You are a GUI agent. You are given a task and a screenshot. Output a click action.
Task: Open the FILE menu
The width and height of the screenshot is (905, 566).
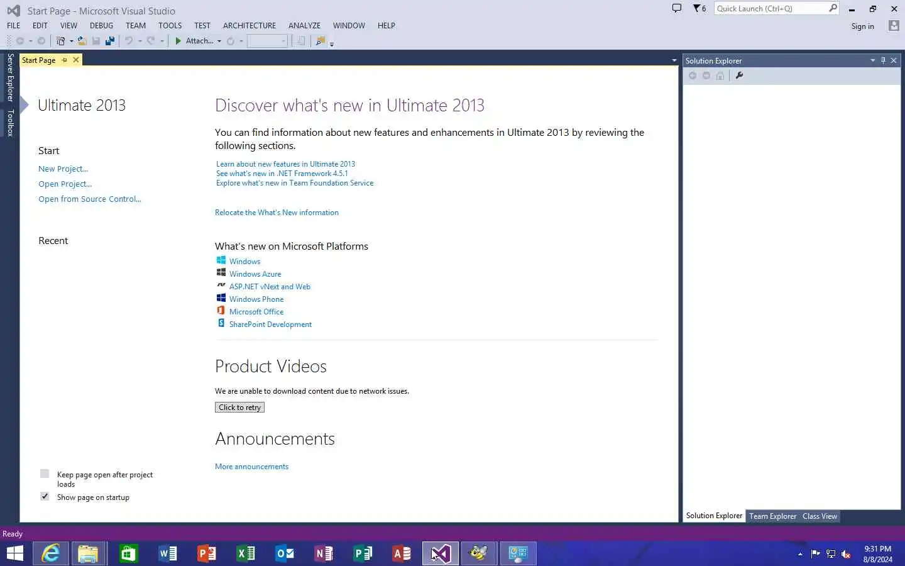(14, 26)
